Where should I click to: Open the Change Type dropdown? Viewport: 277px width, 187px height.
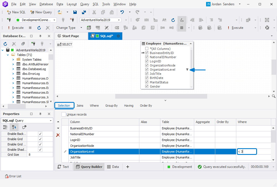[70, 27]
